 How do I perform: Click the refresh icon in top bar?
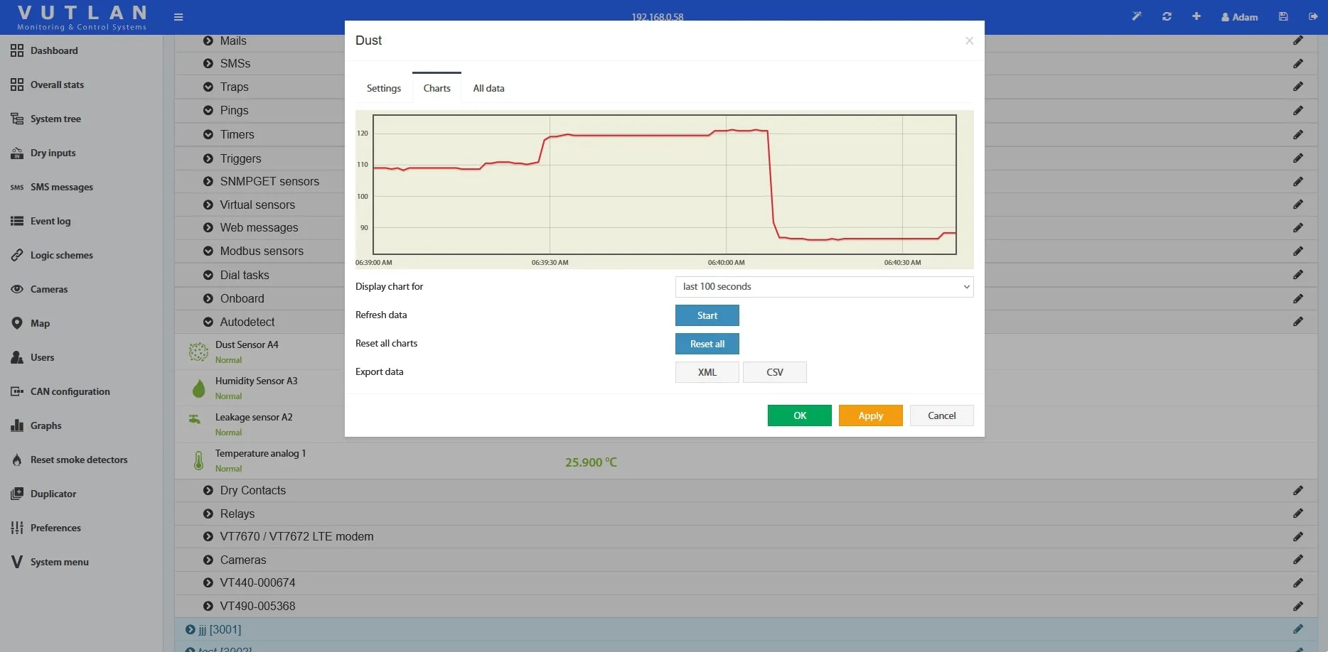point(1167,16)
